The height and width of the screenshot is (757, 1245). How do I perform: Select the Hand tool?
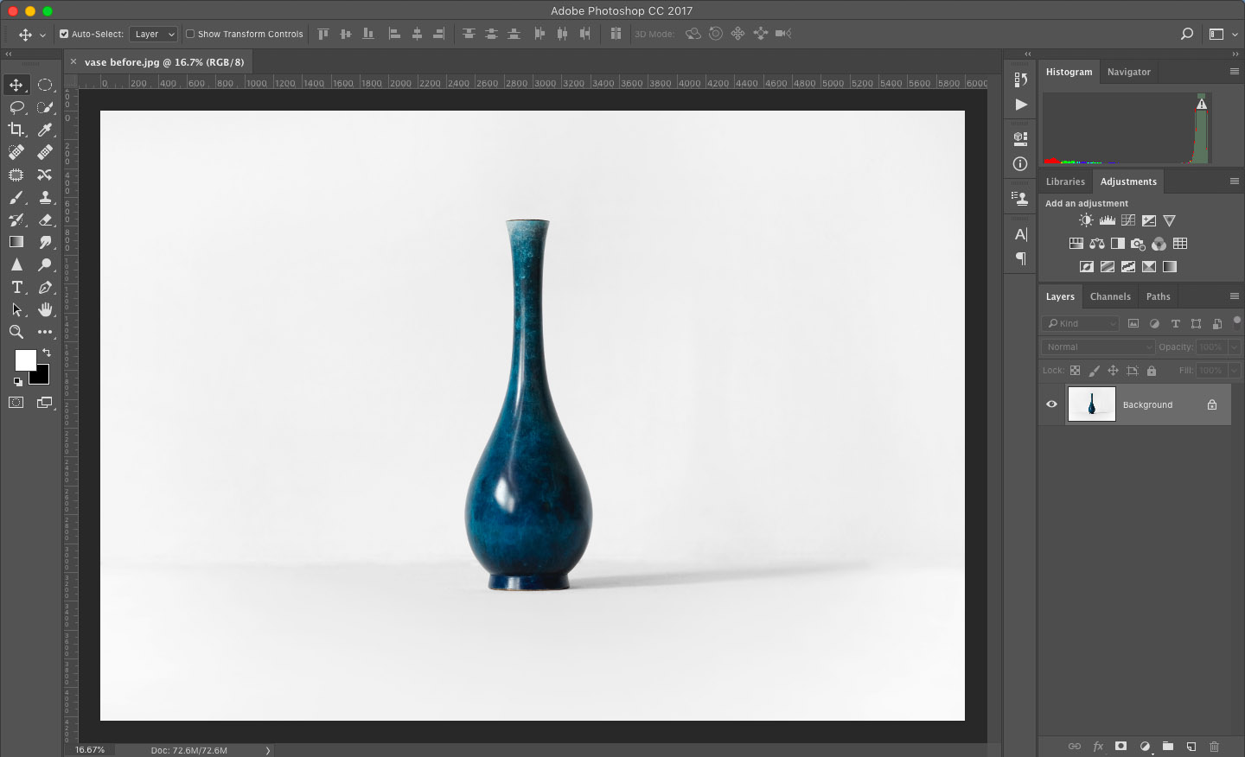(45, 309)
